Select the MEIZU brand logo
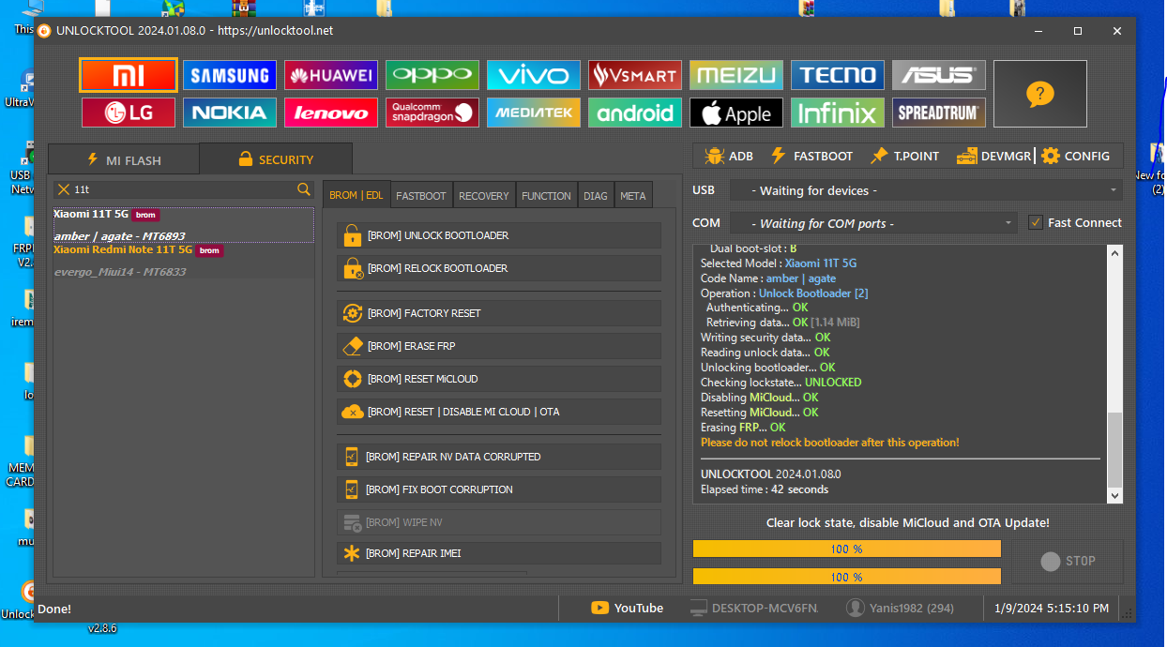 coord(736,75)
